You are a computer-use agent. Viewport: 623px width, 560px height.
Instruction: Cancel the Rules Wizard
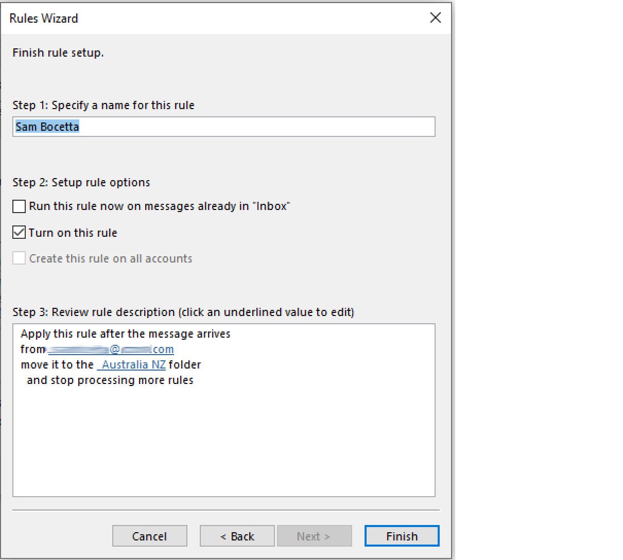tap(149, 536)
